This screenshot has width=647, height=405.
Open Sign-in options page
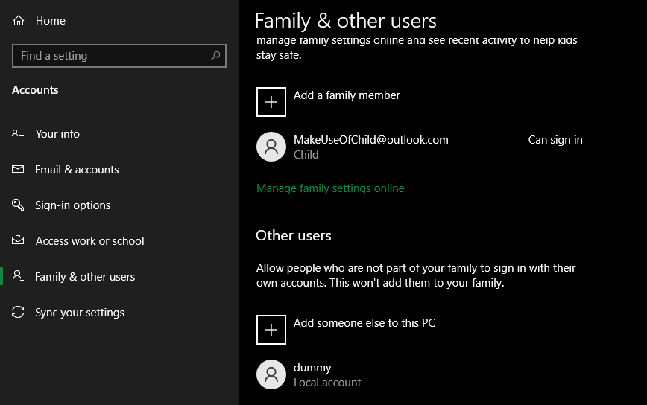click(x=72, y=205)
